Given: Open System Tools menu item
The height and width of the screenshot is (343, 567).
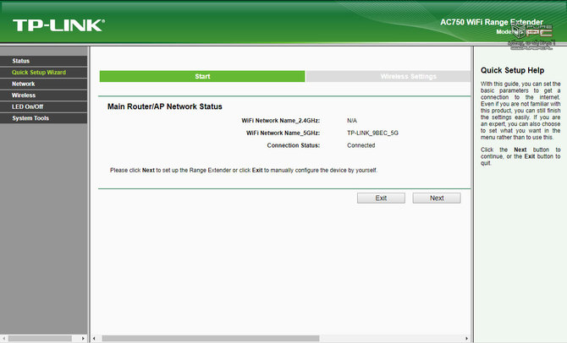Looking at the screenshot, I should (x=43, y=118).
